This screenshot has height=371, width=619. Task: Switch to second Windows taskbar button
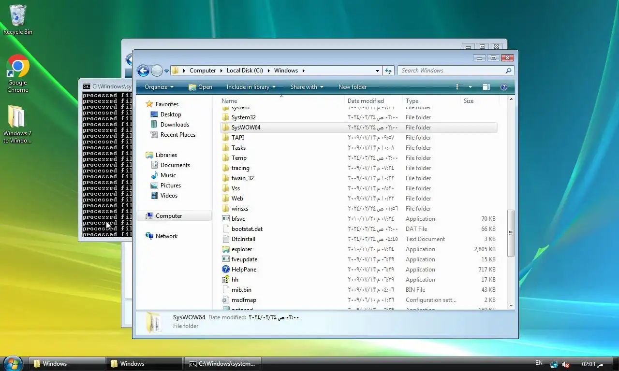click(145, 364)
